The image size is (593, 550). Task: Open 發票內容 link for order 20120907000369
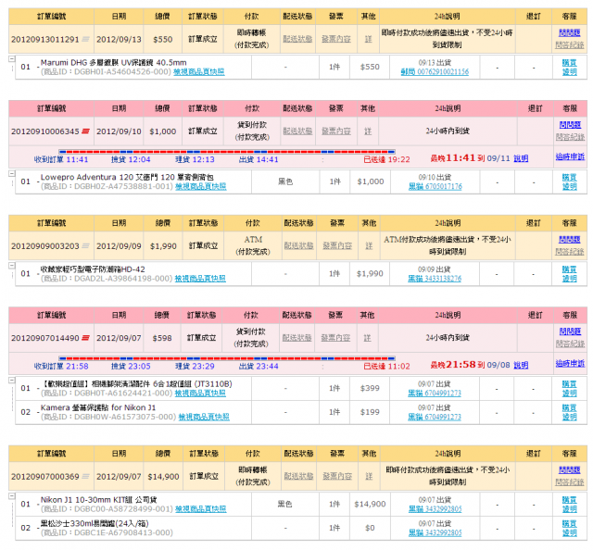coord(337,476)
